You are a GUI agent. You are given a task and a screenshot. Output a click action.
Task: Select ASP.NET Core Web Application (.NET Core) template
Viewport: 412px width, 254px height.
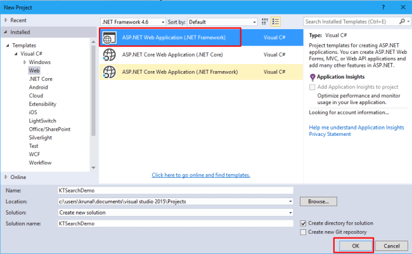202,55
